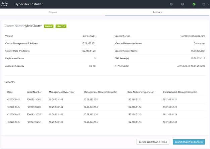Select data hypervisor IP 192.168.51.14
This screenshot has height=149, width=210.
point(134,122)
